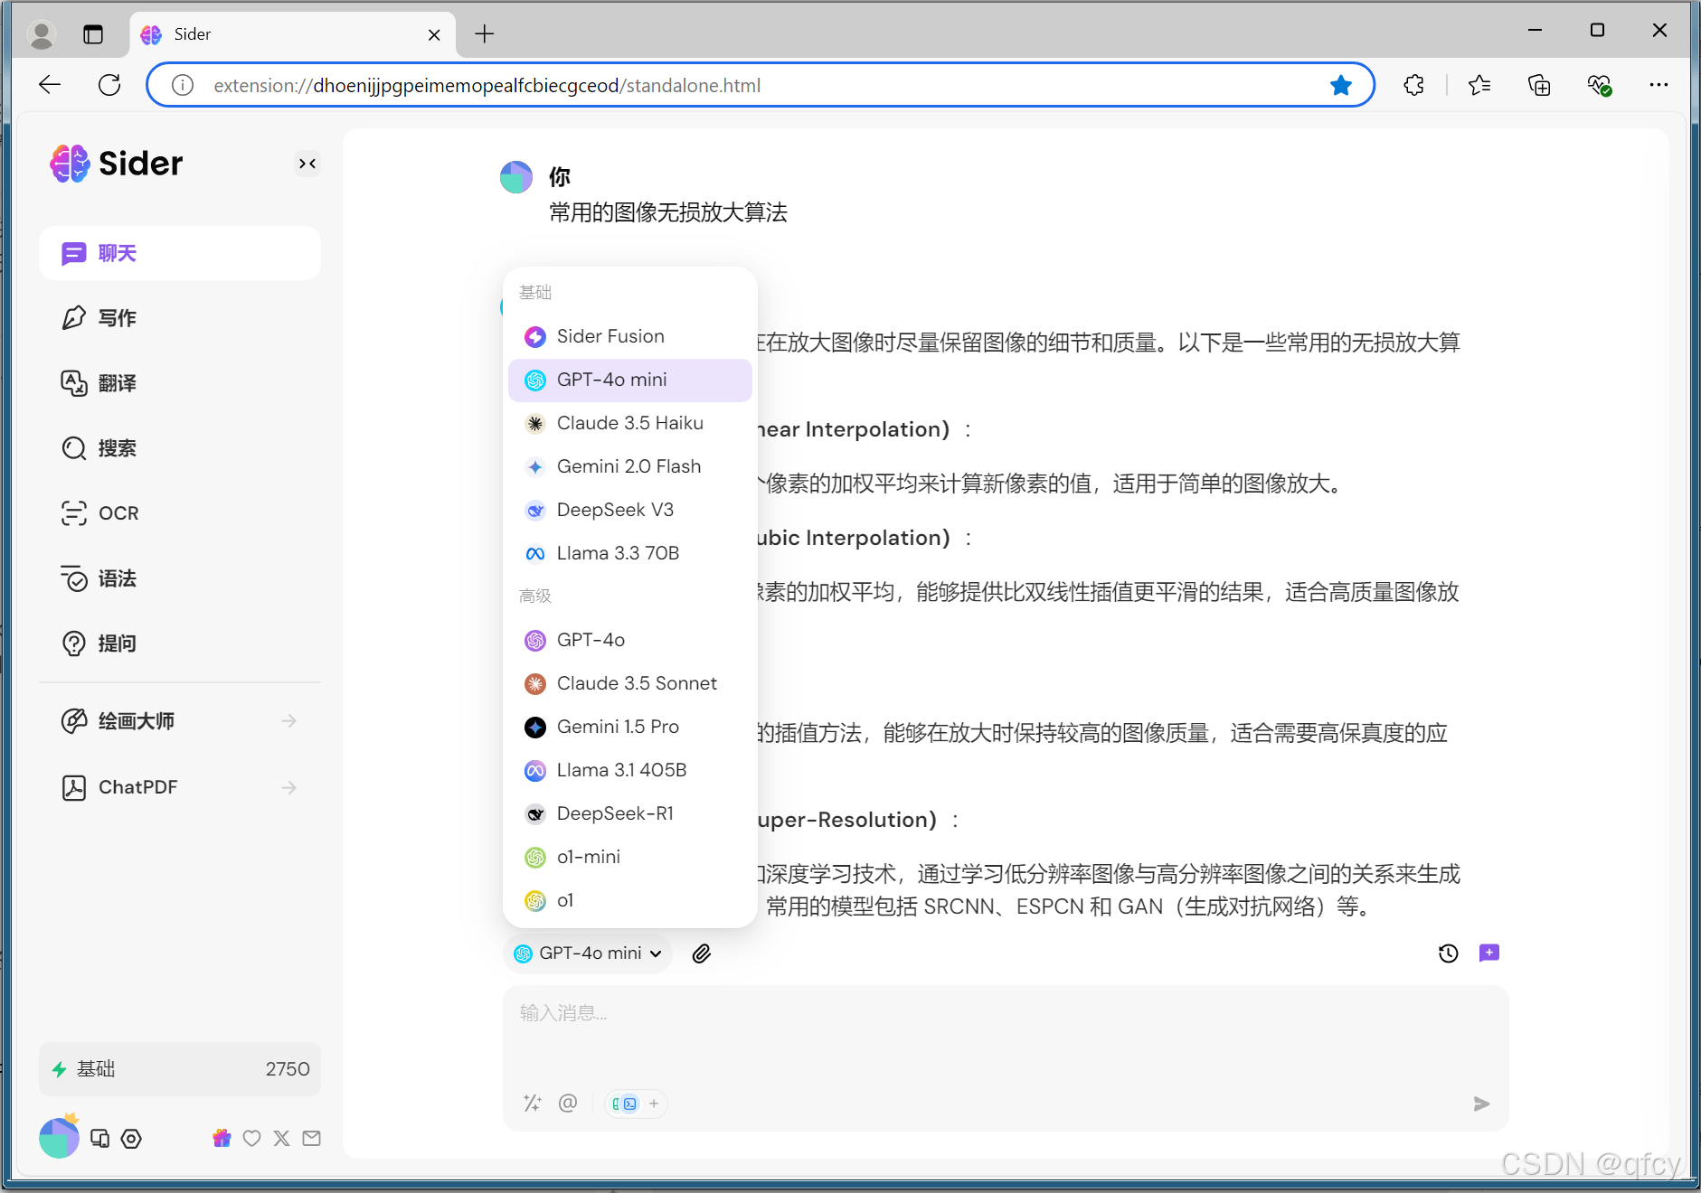Image resolution: width=1701 pixels, height=1193 pixels.
Task: Open the X (Twitter) link icon
Action: click(x=282, y=1139)
